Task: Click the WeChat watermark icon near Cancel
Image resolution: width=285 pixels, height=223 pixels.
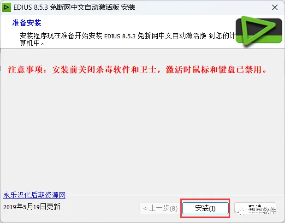Action: click(240, 211)
